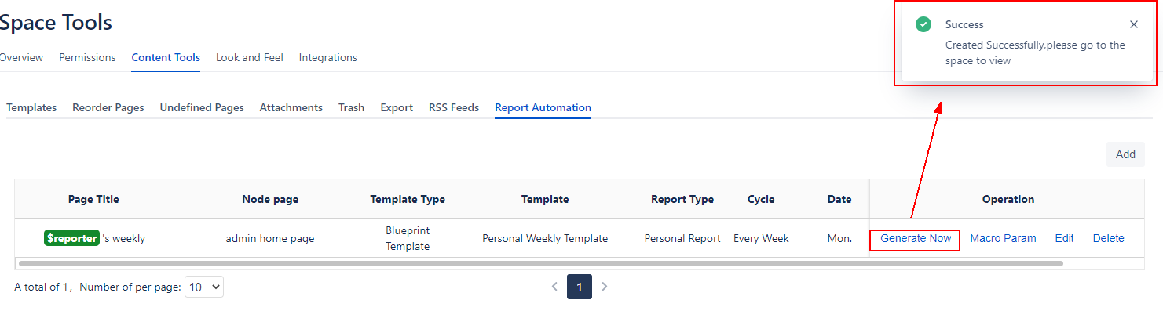The image size is (1163, 329).
Task: Switch to the Templates tab
Action: pyautogui.click(x=31, y=107)
